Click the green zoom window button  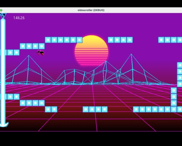coord(1,10)
